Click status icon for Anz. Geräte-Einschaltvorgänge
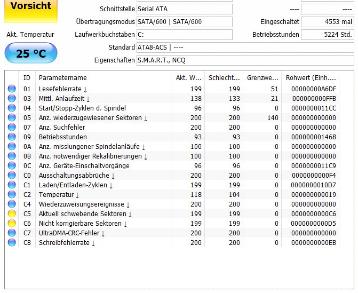The width and height of the screenshot is (358, 293). coord(12,165)
